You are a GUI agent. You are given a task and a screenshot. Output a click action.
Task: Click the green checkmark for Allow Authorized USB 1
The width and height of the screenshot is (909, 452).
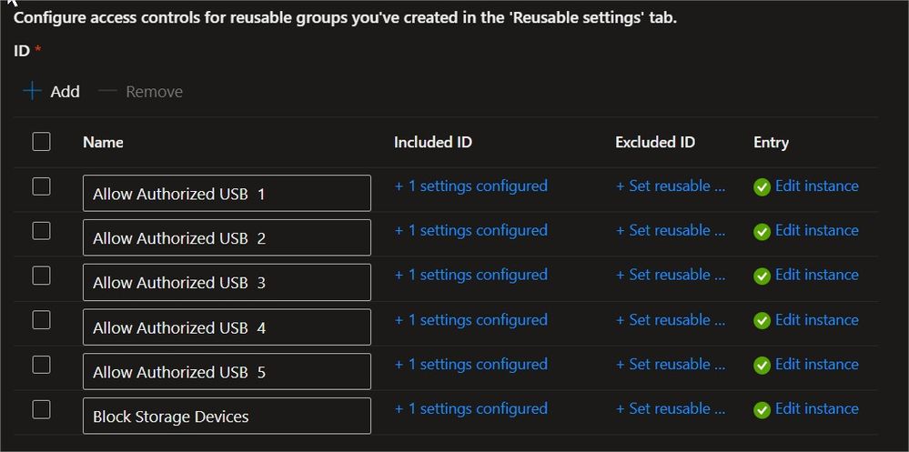click(762, 186)
